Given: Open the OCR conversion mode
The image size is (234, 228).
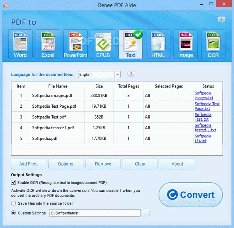Looking at the screenshot, I should [213, 44].
